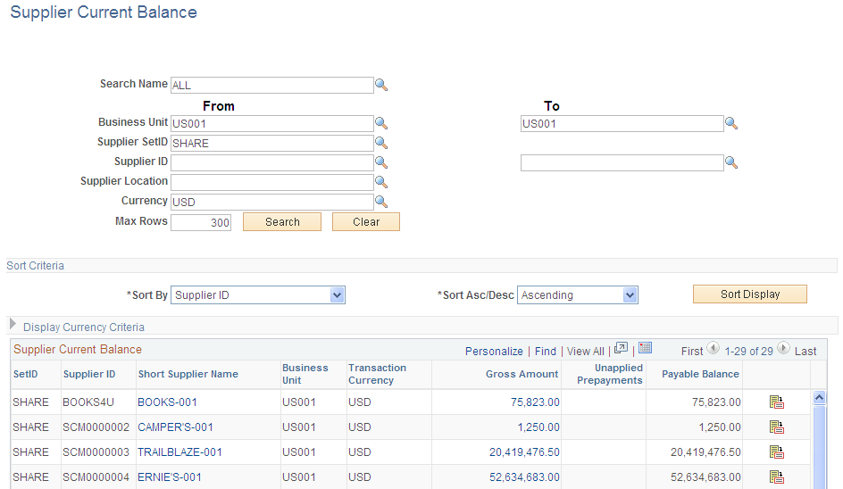Click into From Business Unit field

pos(272,124)
